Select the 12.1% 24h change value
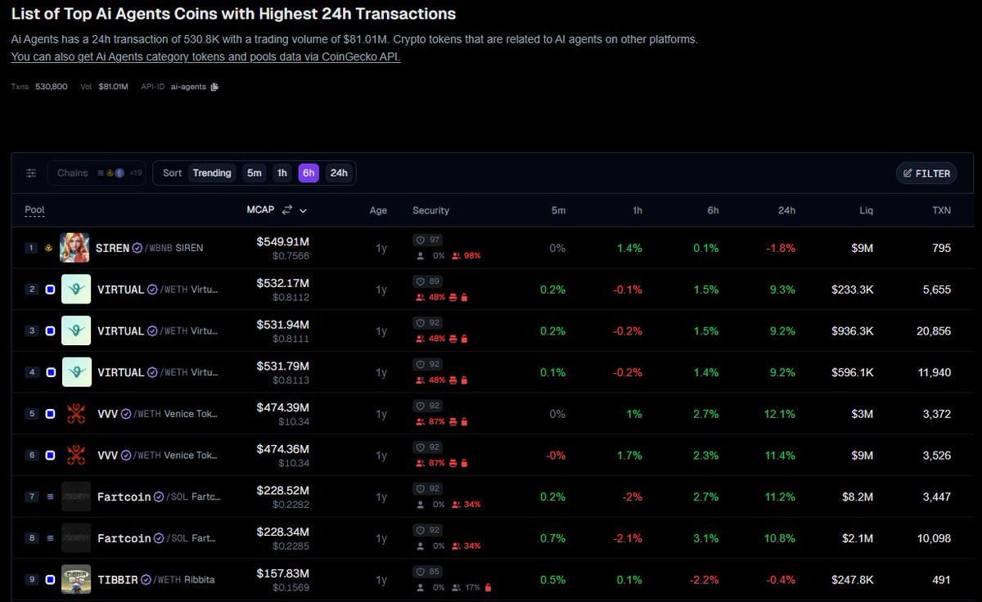 tap(779, 414)
